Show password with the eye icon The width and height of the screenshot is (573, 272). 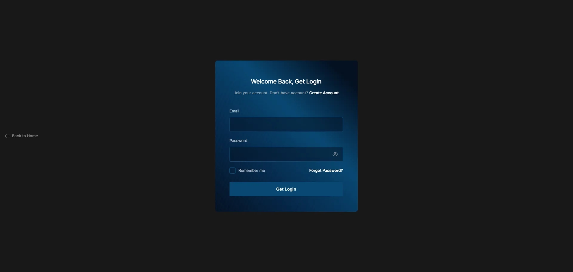point(335,154)
